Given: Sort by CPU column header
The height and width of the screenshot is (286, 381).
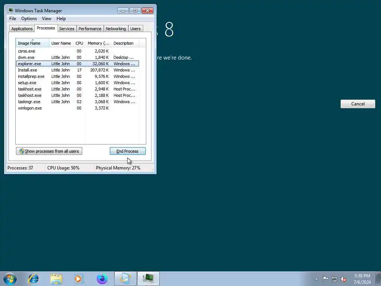Looking at the screenshot, I should 79,43.
